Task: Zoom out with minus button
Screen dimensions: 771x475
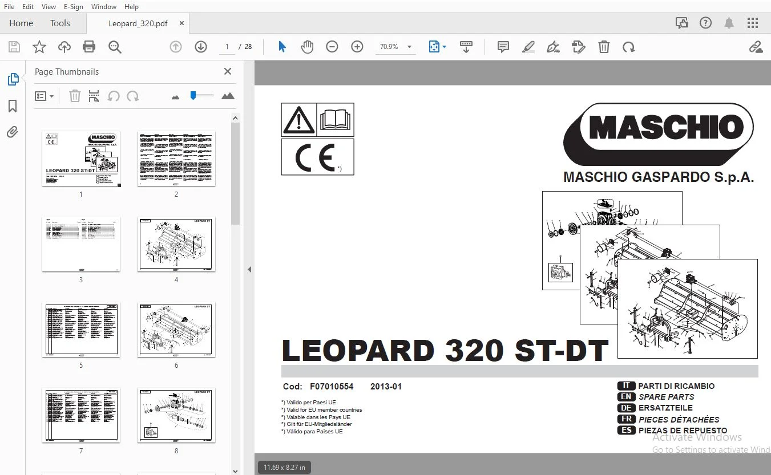Action: point(332,47)
